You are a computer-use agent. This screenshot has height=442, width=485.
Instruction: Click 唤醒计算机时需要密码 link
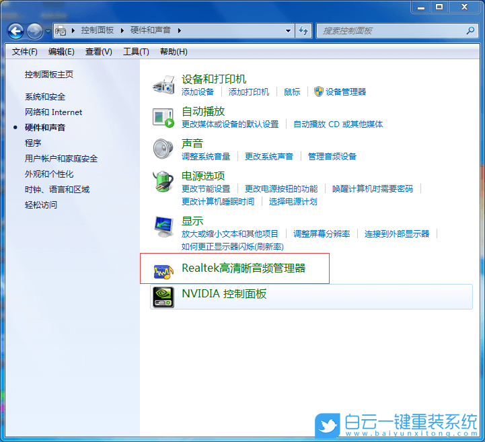click(x=373, y=188)
